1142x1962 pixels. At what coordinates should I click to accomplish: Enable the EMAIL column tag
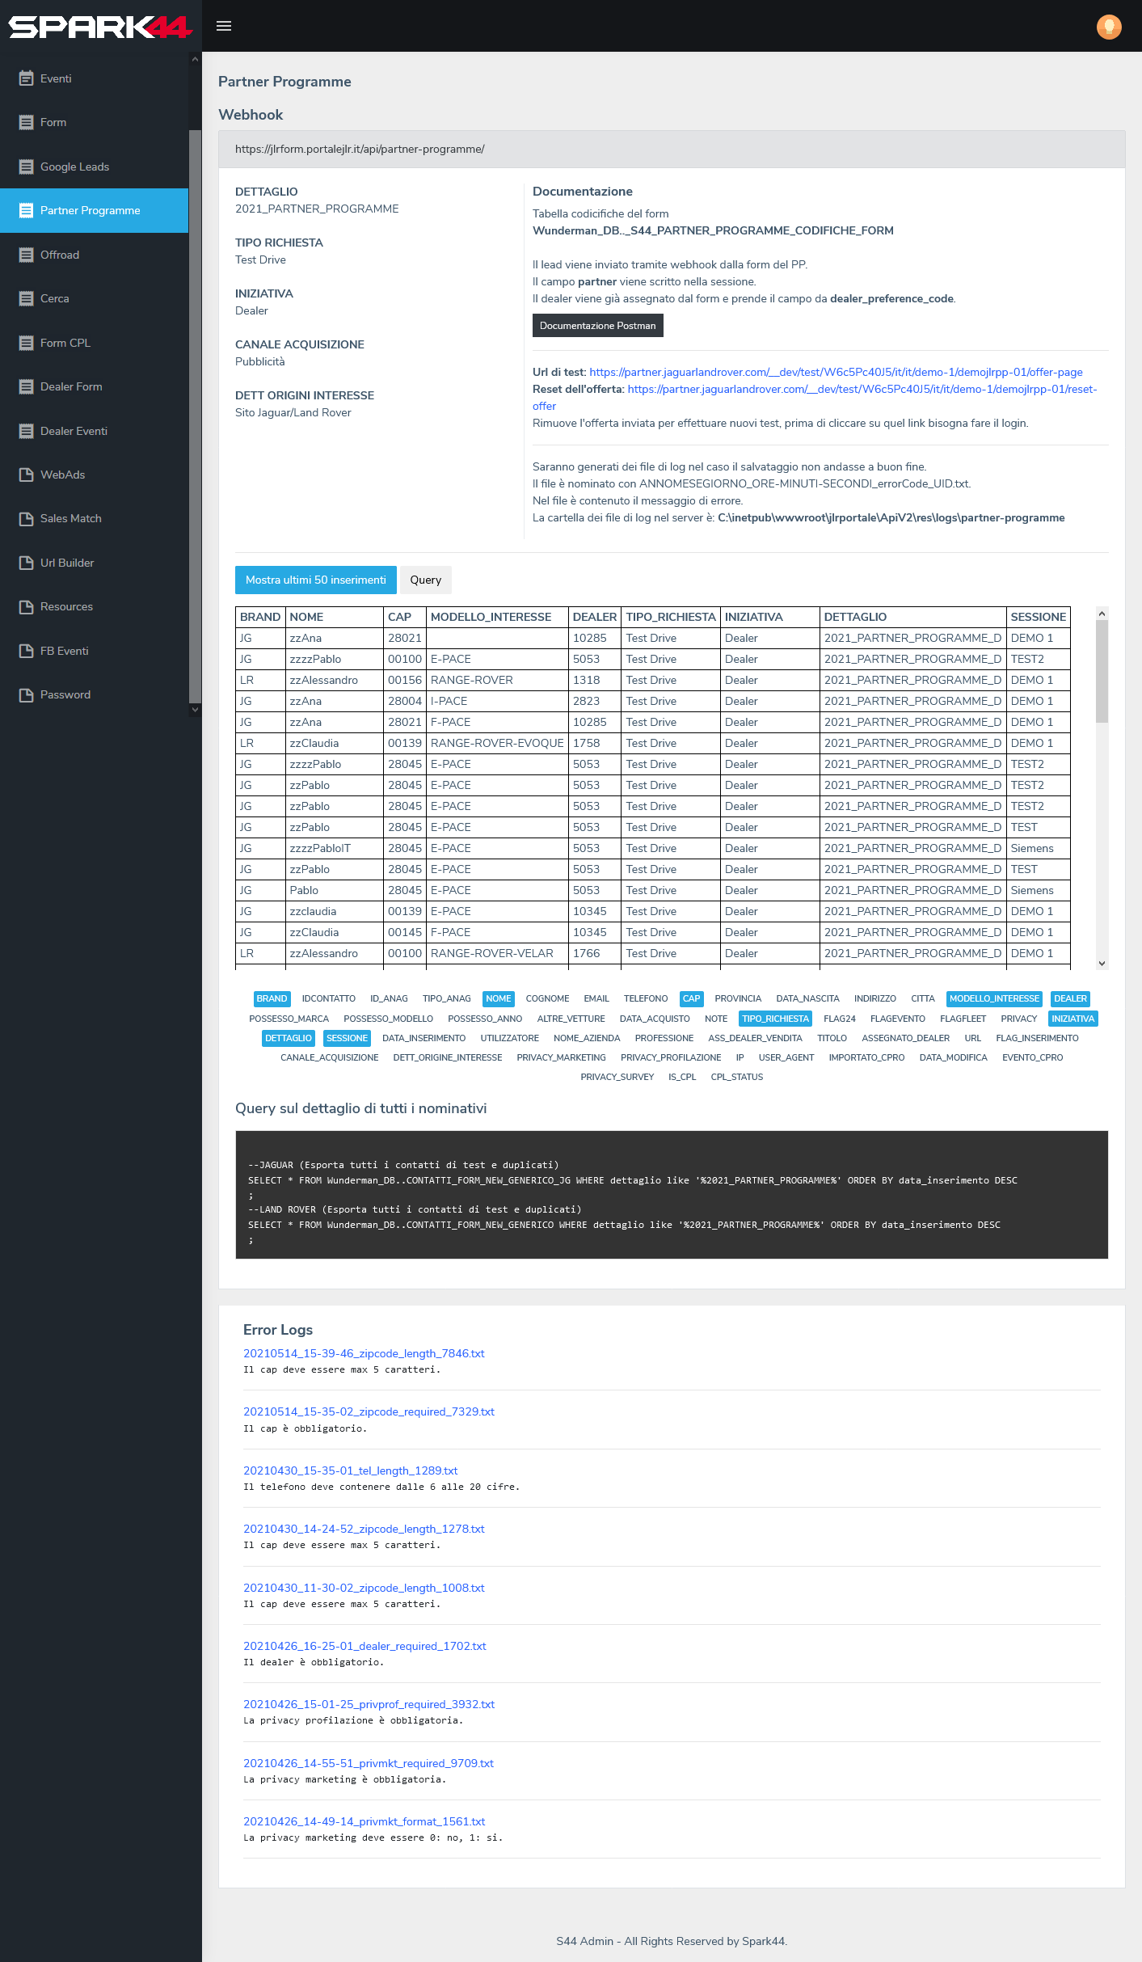click(596, 999)
